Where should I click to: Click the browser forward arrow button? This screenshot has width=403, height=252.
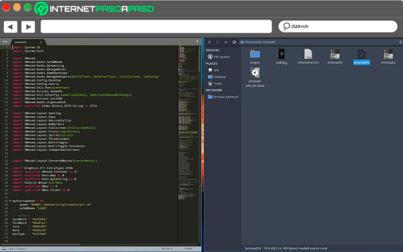(x=28, y=26)
